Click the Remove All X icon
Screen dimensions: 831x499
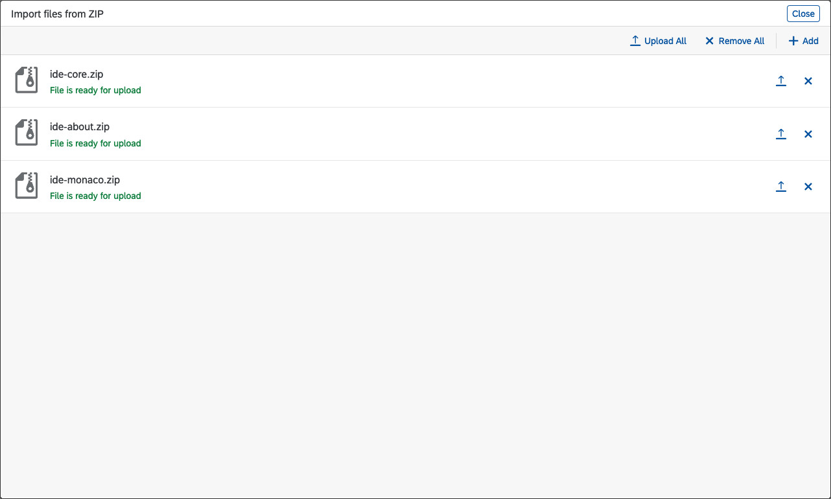708,40
